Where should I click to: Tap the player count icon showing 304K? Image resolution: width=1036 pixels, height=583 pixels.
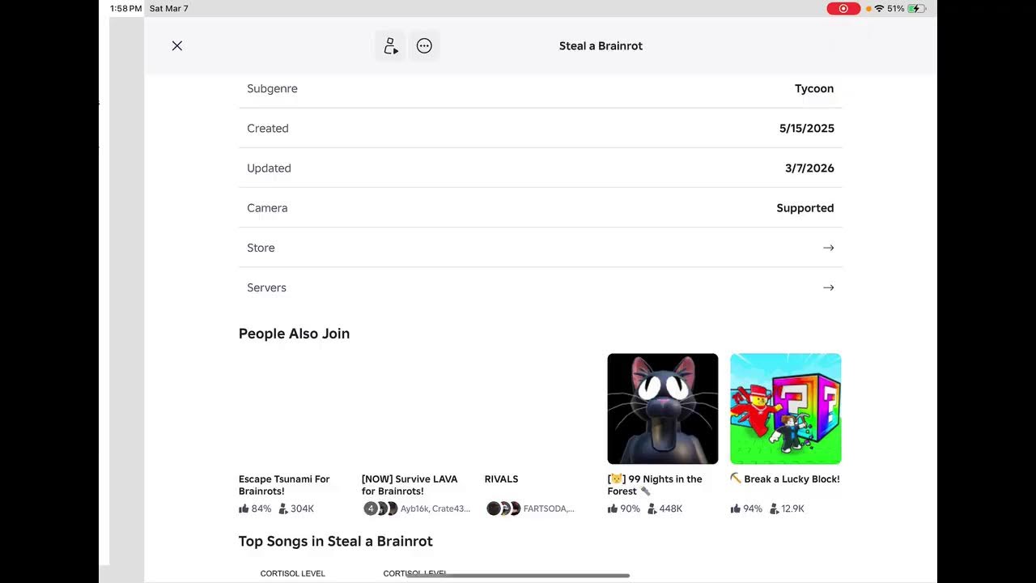tap(283, 509)
